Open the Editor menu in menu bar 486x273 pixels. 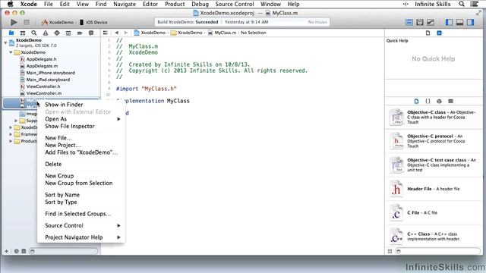tap(150, 4)
